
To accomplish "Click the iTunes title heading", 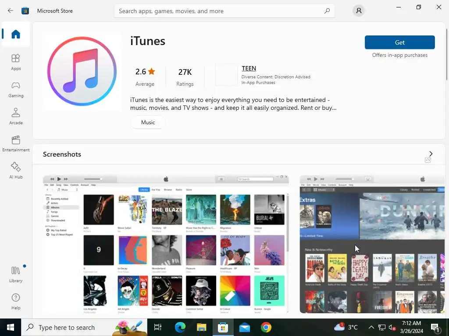I will [x=148, y=41].
